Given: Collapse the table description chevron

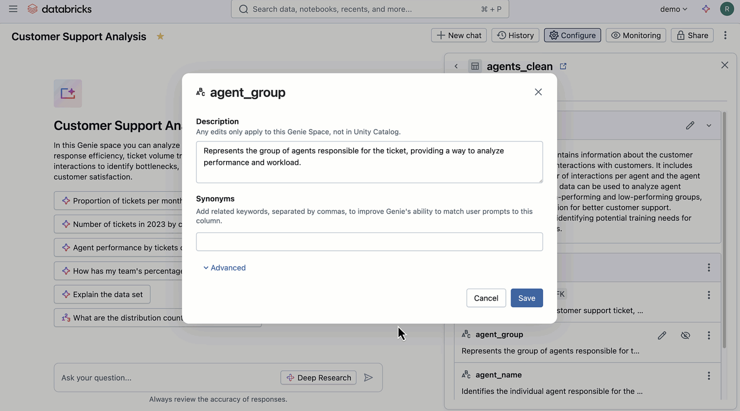Looking at the screenshot, I should (709, 125).
